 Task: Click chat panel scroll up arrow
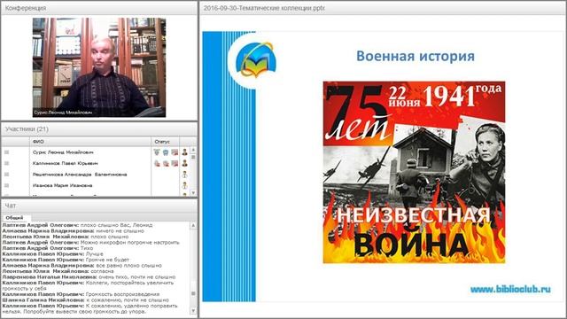pyautogui.click(x=193, y=225)
